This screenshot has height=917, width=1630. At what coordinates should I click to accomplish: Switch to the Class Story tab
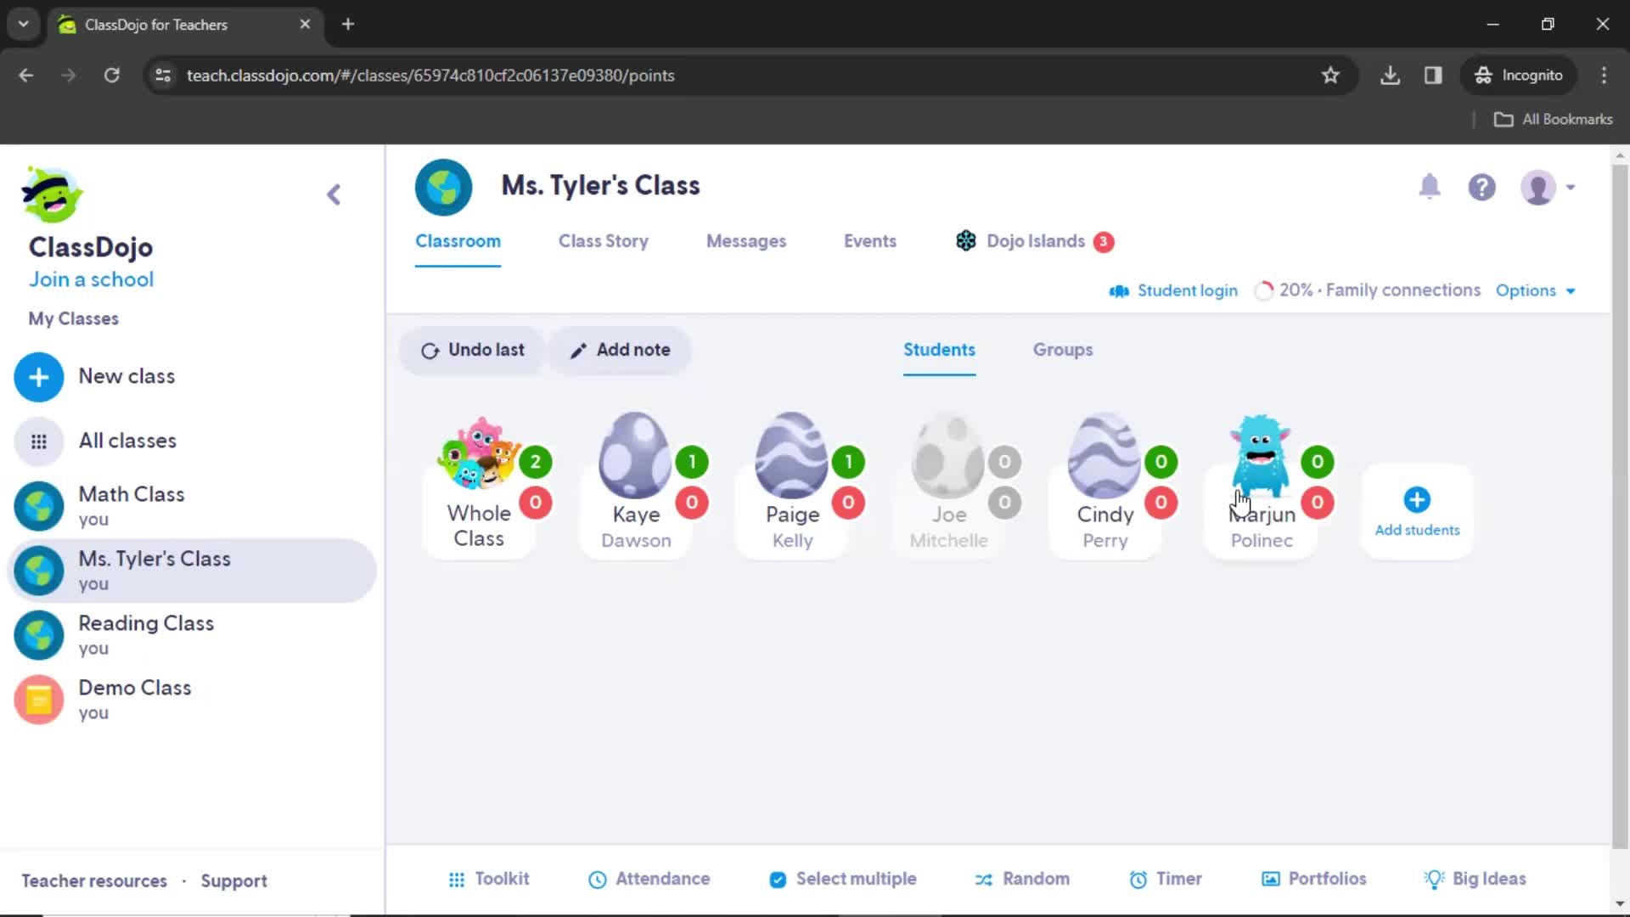click(602, 241)
